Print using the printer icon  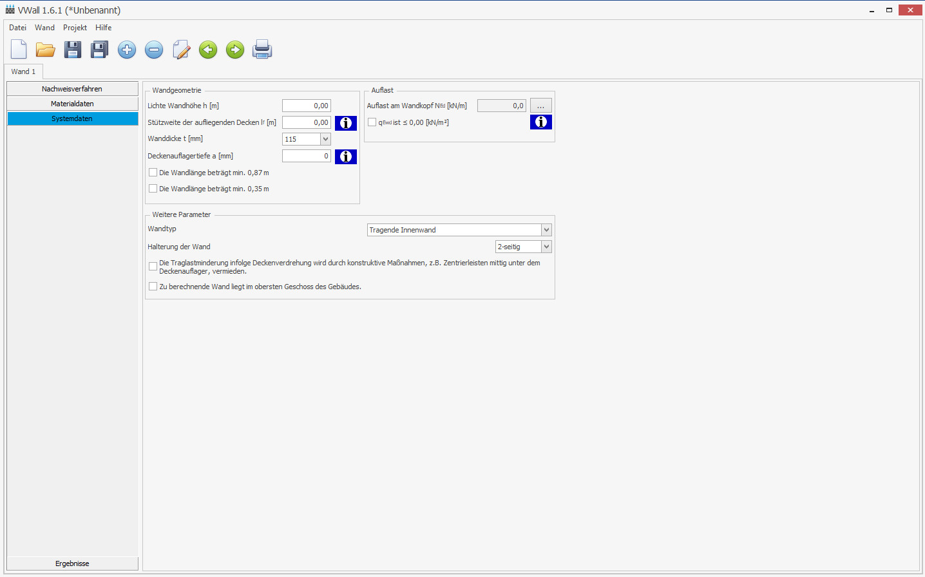262,50
